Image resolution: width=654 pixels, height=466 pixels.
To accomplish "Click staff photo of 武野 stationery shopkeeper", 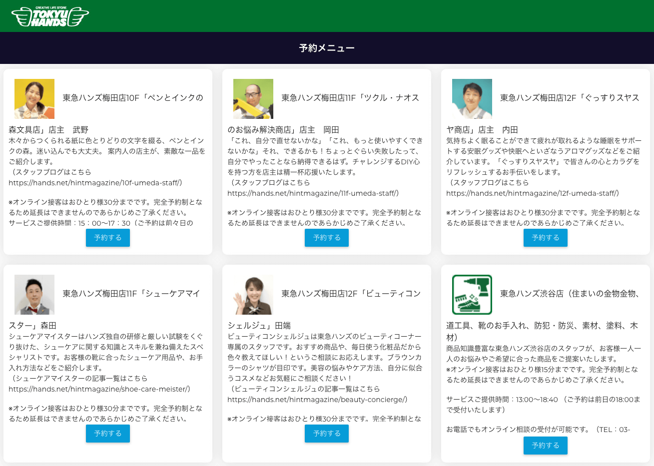I will 34,99.
